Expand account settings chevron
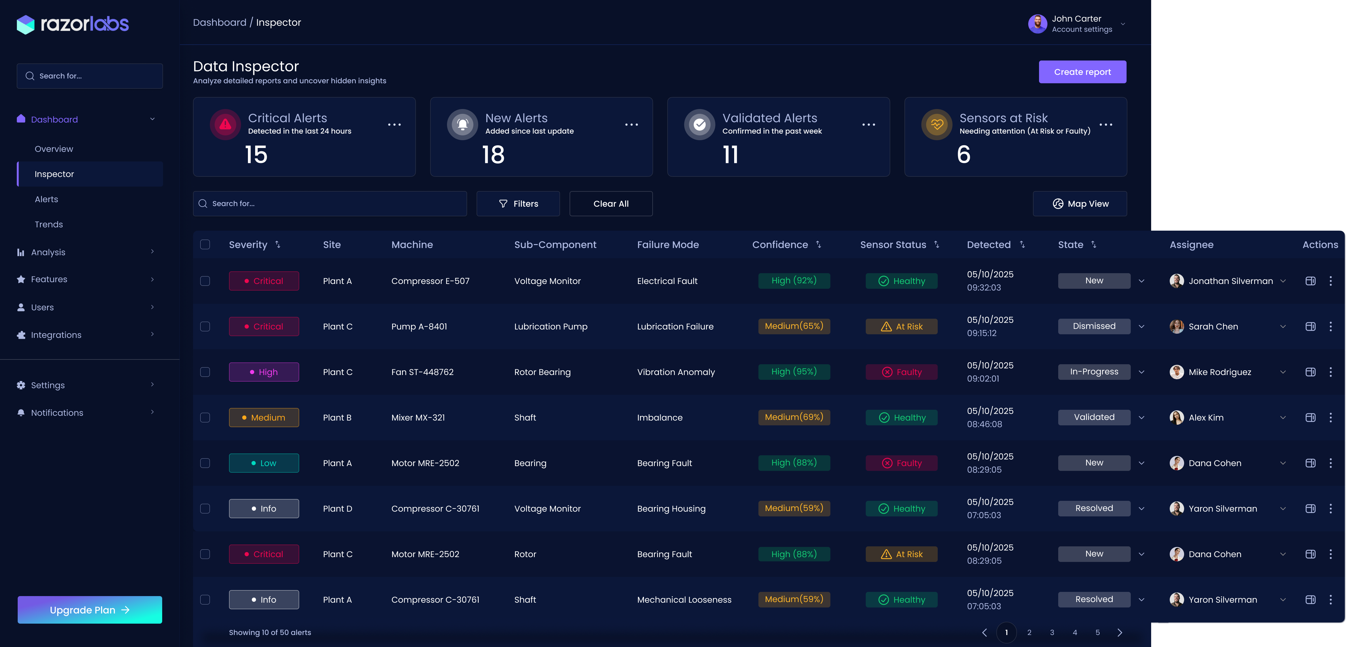The width and height of the screenshot is (1346, 647). 1123,24
